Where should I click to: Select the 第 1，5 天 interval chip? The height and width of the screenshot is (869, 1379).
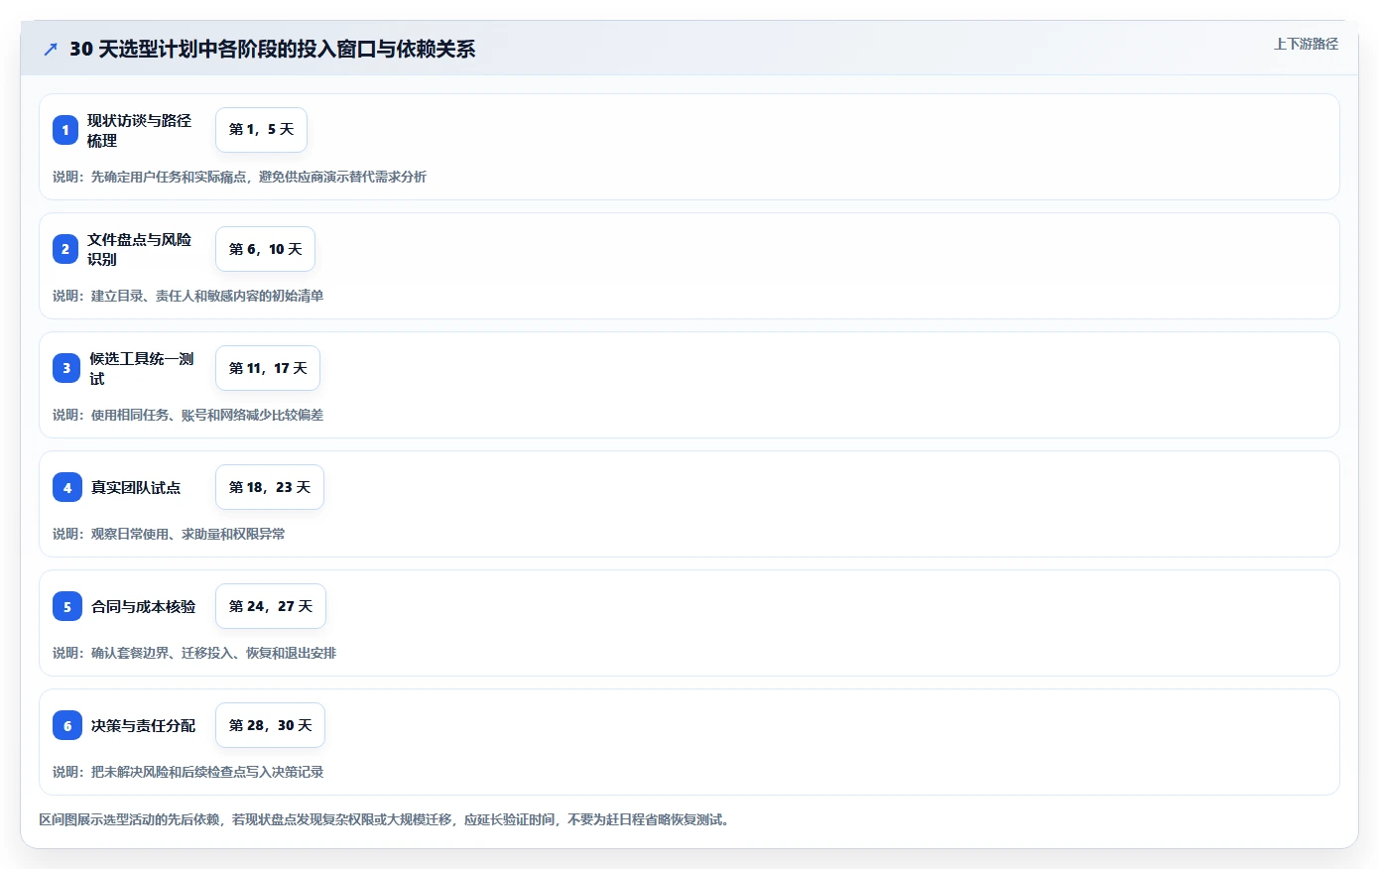click(261, 130)
